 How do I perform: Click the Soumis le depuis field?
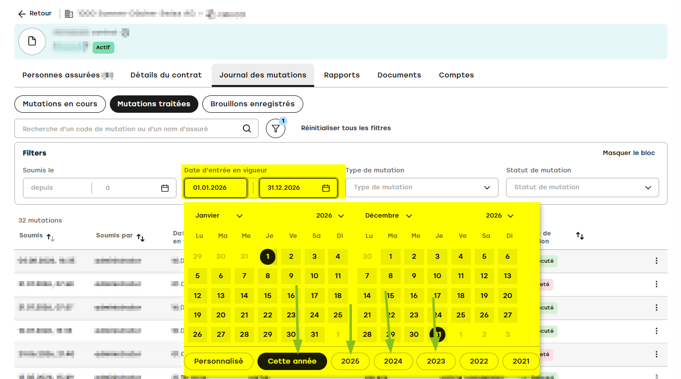pos(57,188)
